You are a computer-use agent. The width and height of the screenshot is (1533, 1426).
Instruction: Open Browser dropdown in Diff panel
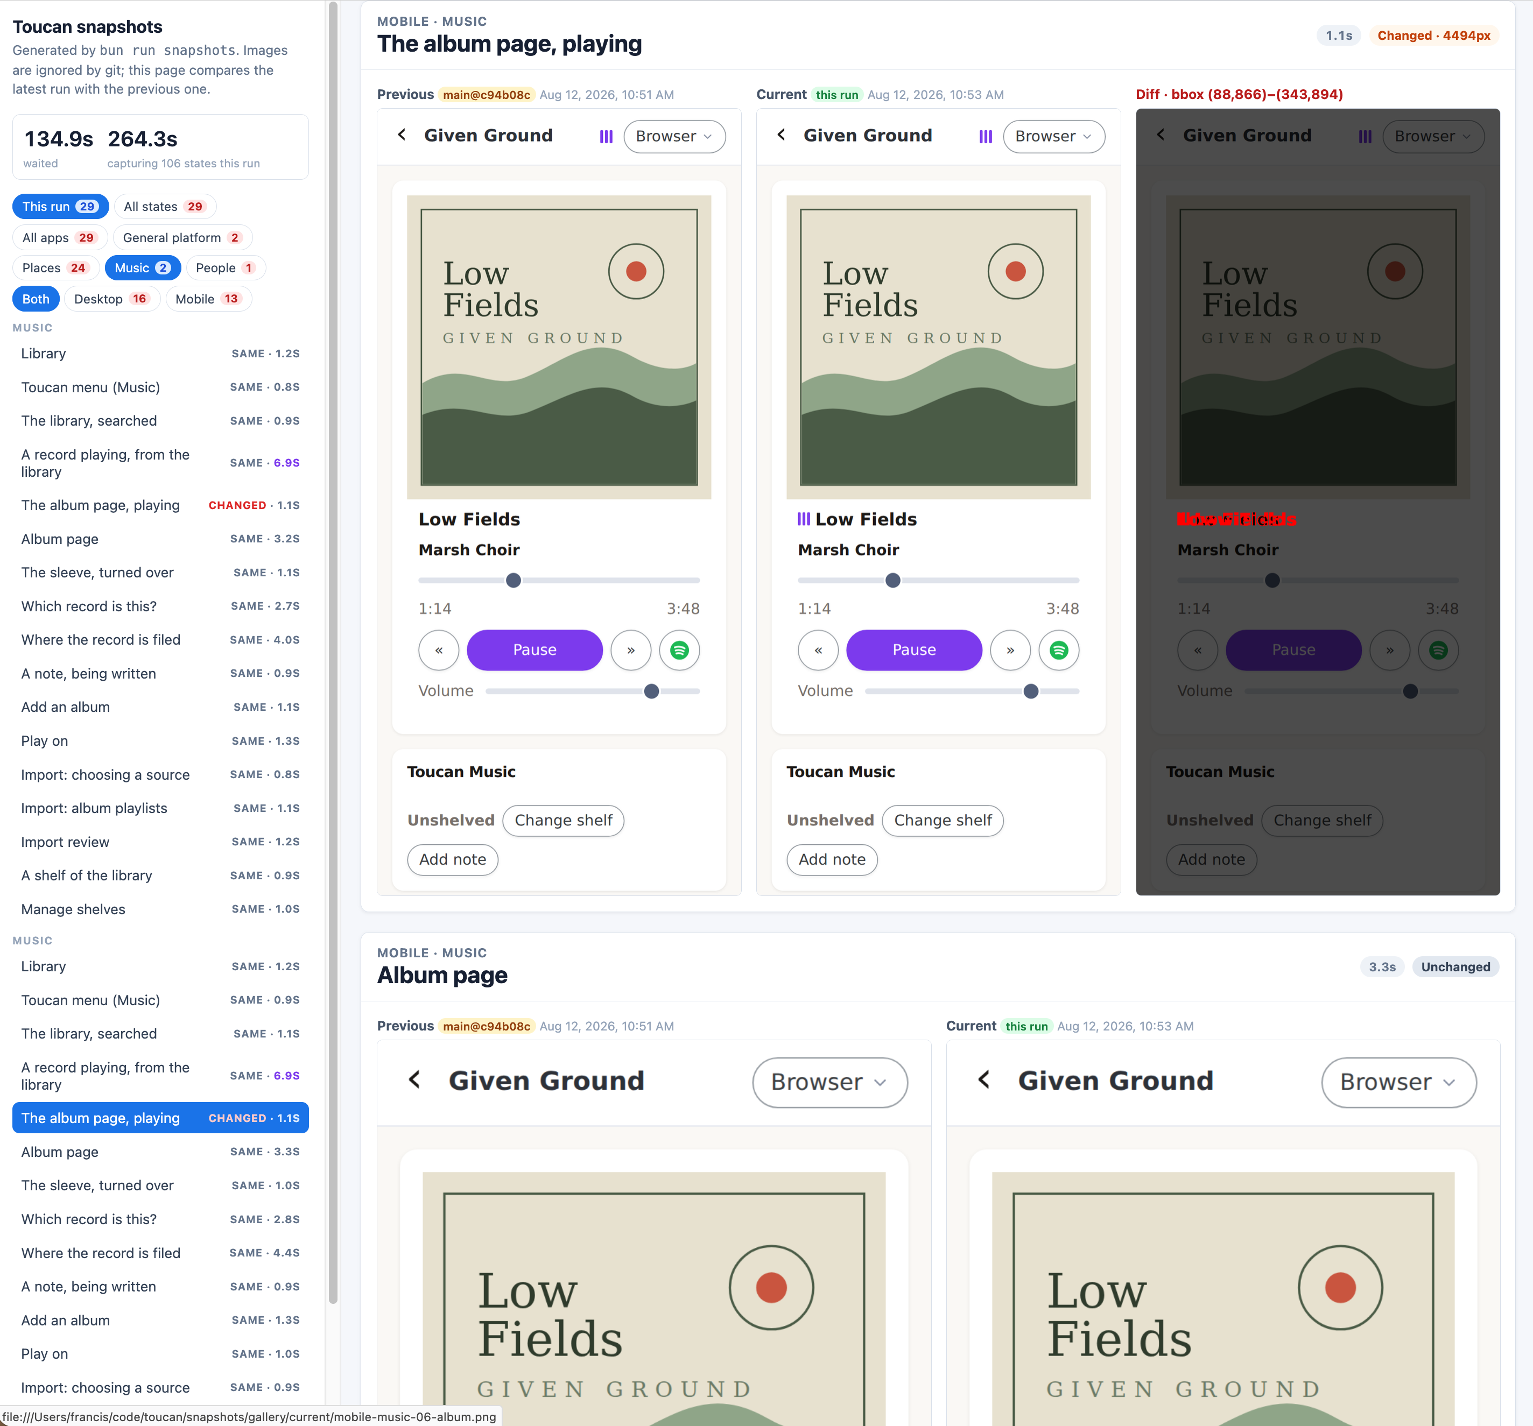tap(1433, 137)
